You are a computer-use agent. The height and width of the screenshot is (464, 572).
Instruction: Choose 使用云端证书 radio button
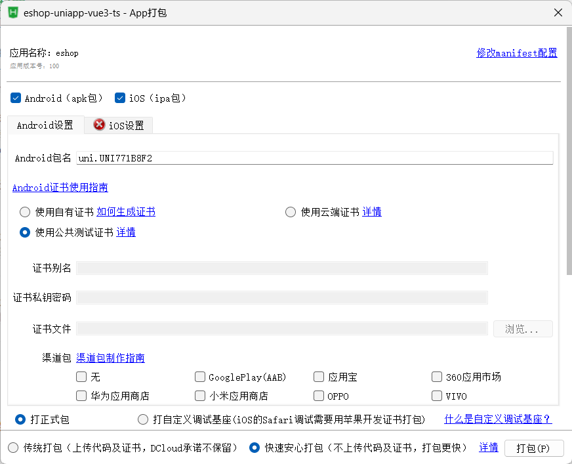coord(291,212)
